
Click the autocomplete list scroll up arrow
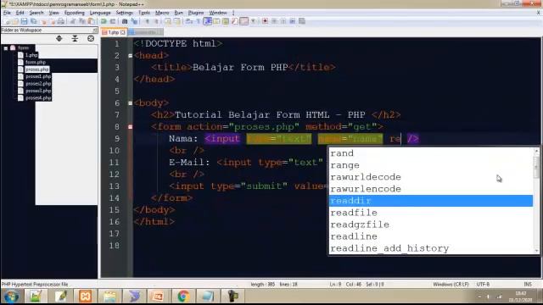point(536,151)
